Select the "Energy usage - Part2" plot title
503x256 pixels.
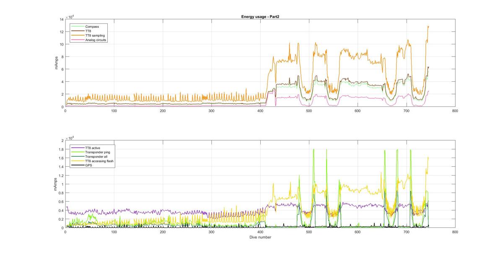[x=260, y=16]
